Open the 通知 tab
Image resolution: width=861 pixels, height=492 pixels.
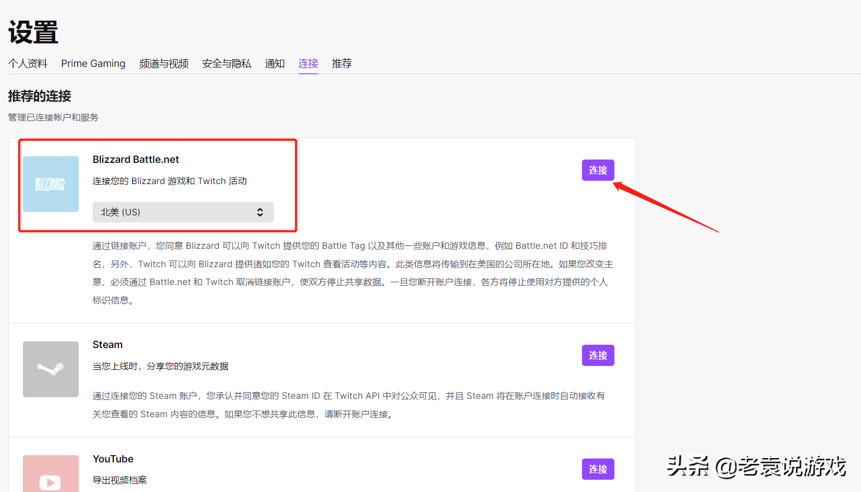[275, 64]
